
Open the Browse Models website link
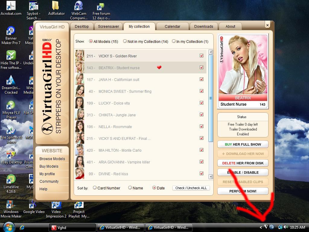[52, 159]
